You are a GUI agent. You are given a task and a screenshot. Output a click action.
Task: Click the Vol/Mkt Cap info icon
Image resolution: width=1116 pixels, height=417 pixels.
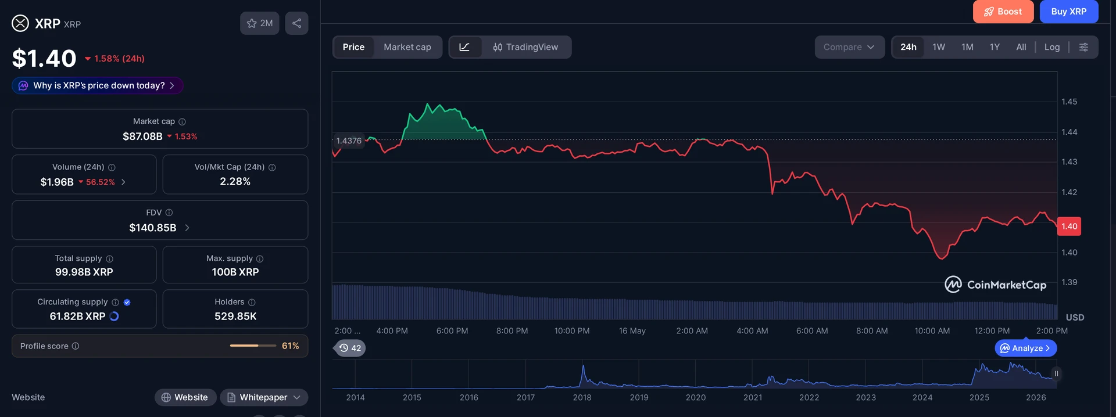pyautogui.click(x=272, y=167)
